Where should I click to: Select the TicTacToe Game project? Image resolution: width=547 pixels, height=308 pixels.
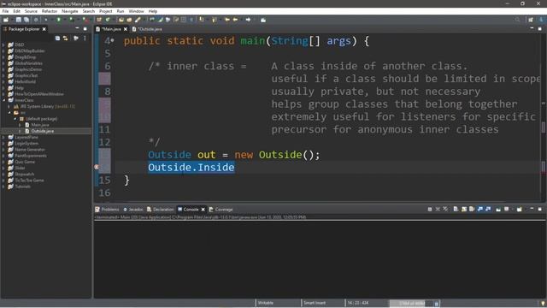29,181
